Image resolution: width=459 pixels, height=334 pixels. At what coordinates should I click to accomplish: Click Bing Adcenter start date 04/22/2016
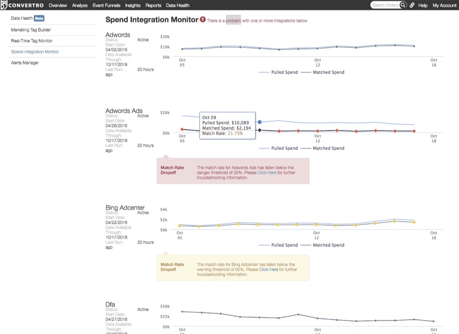click(x=116, y=222)
